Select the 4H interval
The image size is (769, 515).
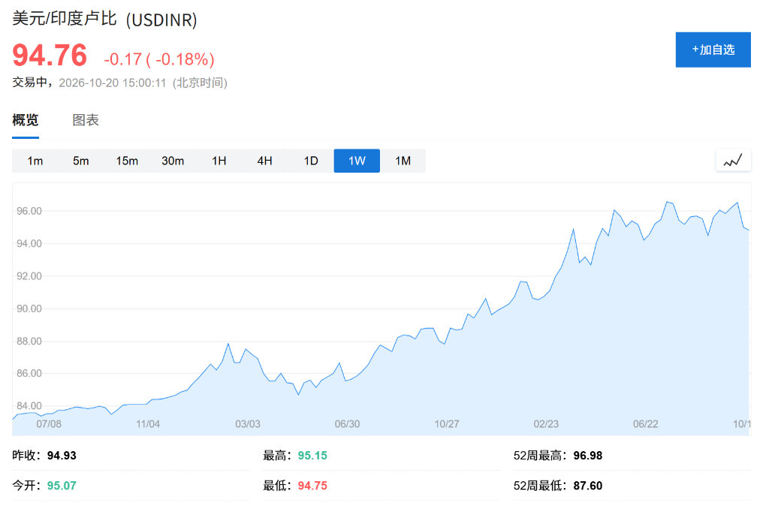tap(265, 161)
